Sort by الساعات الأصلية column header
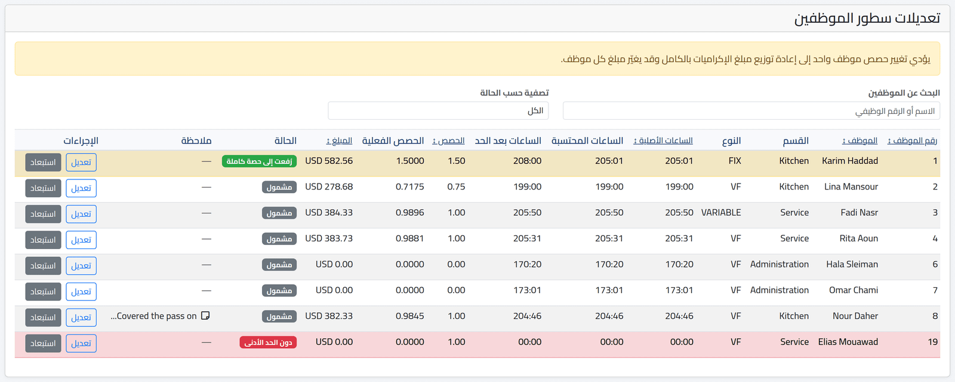955x382 pixels. coord(663,141)
